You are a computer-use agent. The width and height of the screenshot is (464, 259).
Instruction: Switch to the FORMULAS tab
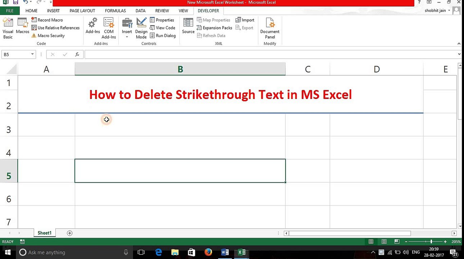pyautogui.click(x=115, y=11)
